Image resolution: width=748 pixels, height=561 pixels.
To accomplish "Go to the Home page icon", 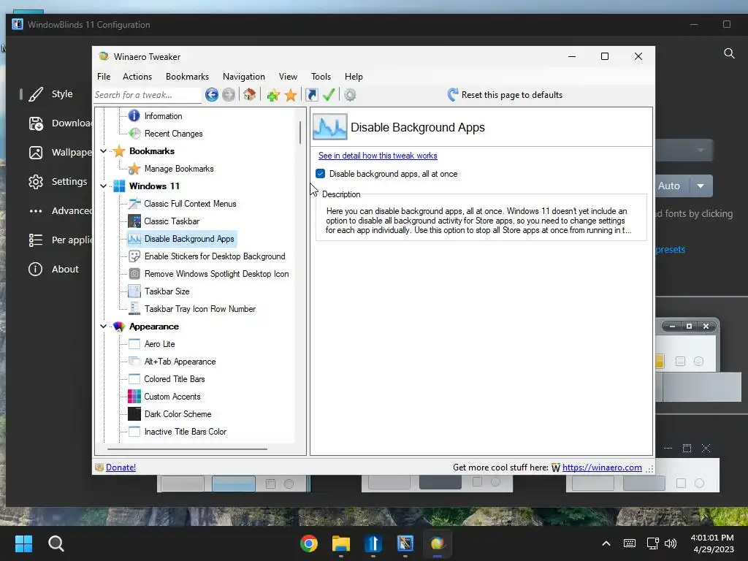I will 249,95.
